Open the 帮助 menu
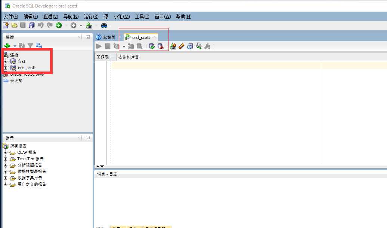 [184, 16]
